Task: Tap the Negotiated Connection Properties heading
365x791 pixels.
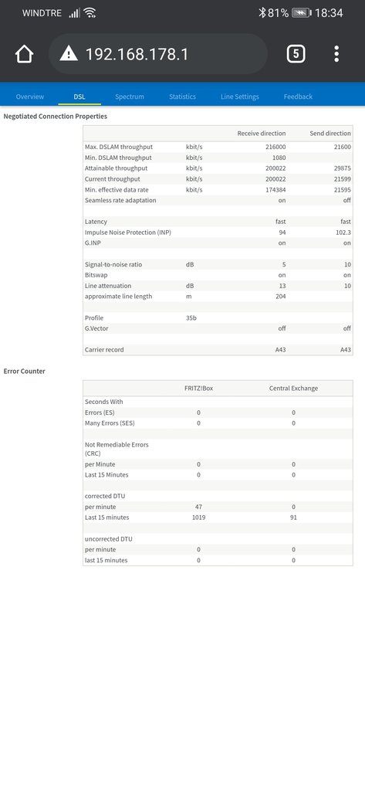Action: point(56,116)
